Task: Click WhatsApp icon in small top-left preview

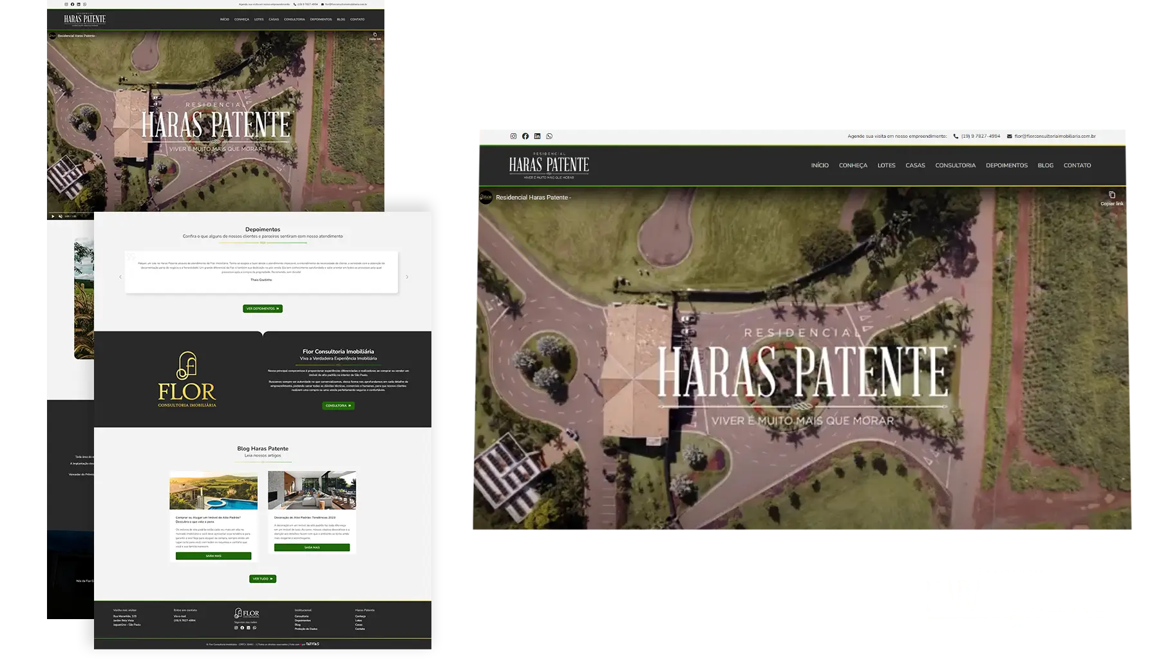Action: tap(85, 5)
